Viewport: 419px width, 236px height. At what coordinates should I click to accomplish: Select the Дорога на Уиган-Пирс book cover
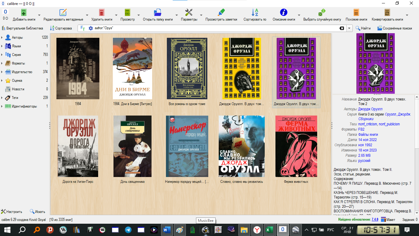78,146
